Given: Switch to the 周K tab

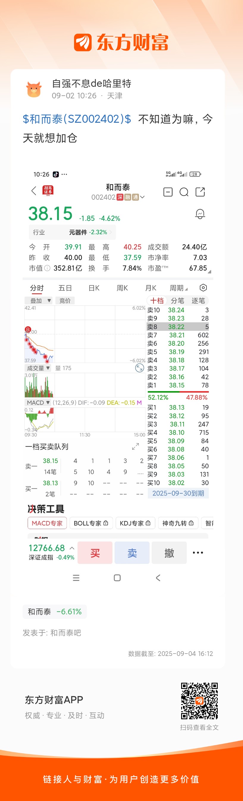Looking at the screenshot, I should (x=122, y=288).
